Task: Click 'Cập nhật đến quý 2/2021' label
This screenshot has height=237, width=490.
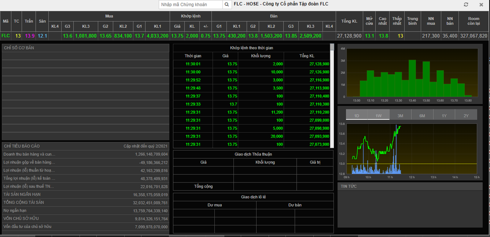Action: [x=145, y=146]
